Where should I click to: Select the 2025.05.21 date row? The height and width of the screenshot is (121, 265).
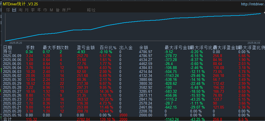[x=12, y=107]
